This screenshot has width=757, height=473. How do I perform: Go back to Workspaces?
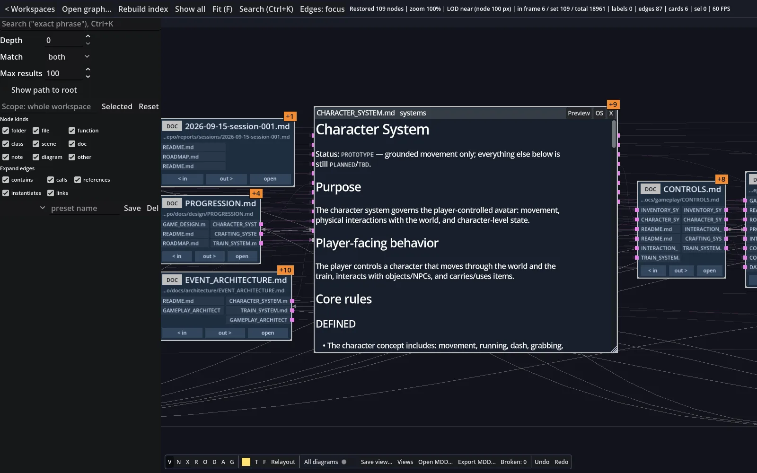click(30, 9)
